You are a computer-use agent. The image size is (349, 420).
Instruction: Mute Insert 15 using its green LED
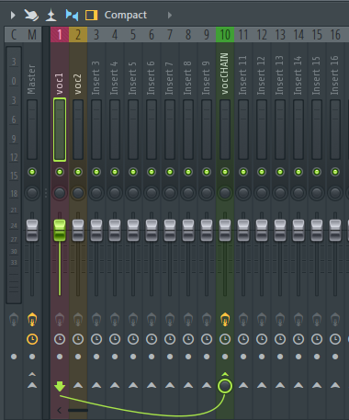317,172
